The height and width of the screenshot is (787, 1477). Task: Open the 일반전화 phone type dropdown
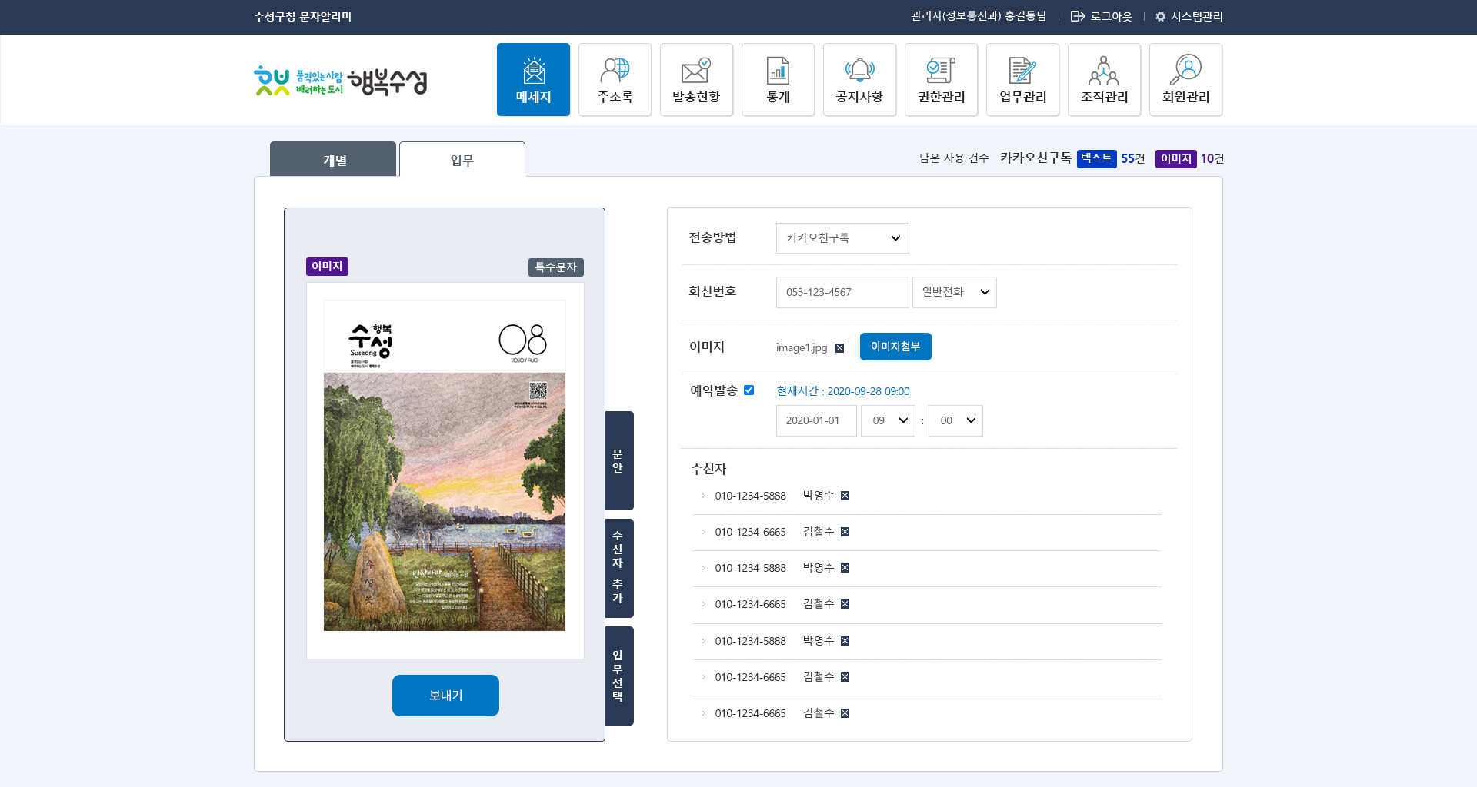pos(954,292)
